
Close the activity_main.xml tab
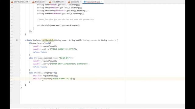29,2
